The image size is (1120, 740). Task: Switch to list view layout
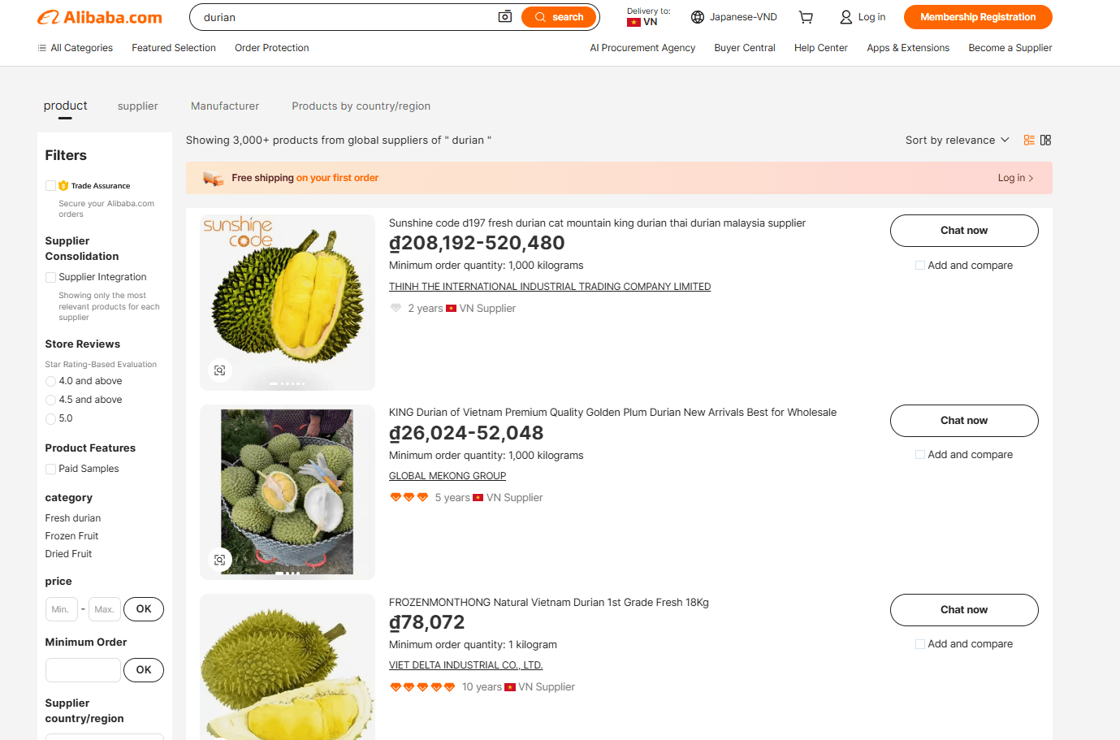(x=1029, y=141)
